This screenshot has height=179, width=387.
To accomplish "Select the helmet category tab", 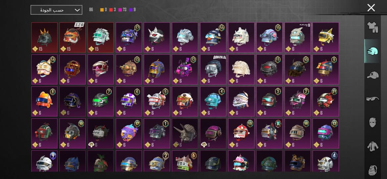I will [373, 51].
